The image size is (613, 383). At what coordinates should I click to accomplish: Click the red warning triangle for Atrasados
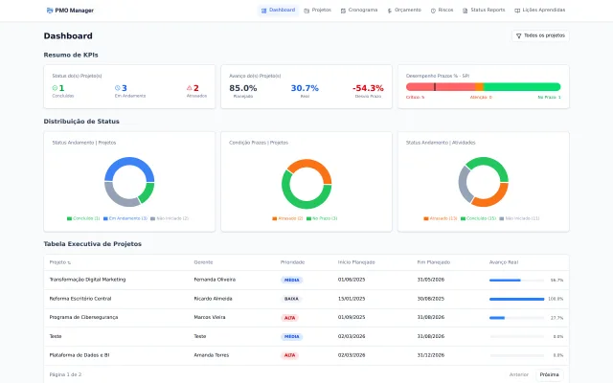coord(190,88)
